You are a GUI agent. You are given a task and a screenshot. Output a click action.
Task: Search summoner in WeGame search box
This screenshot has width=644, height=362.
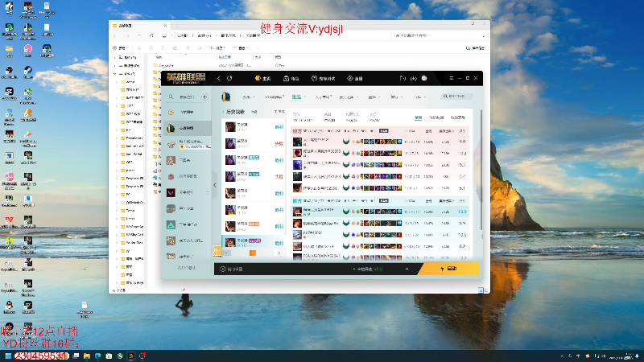[x=456, y=96]
